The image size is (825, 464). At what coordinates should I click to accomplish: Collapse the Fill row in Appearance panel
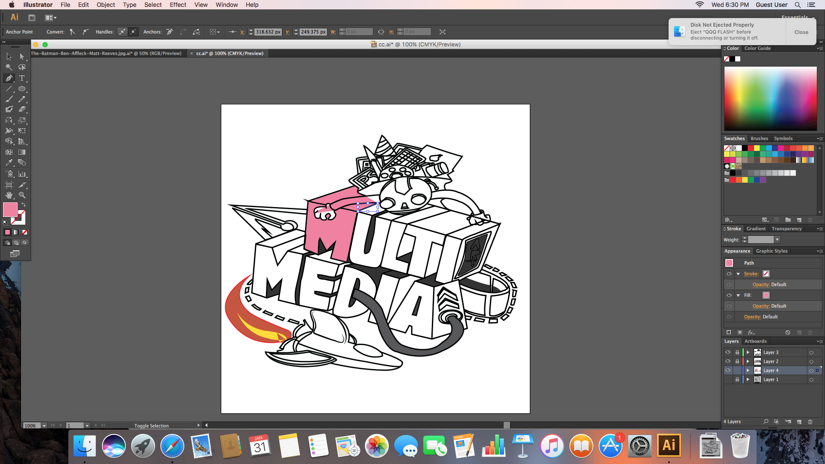[738, 295]
